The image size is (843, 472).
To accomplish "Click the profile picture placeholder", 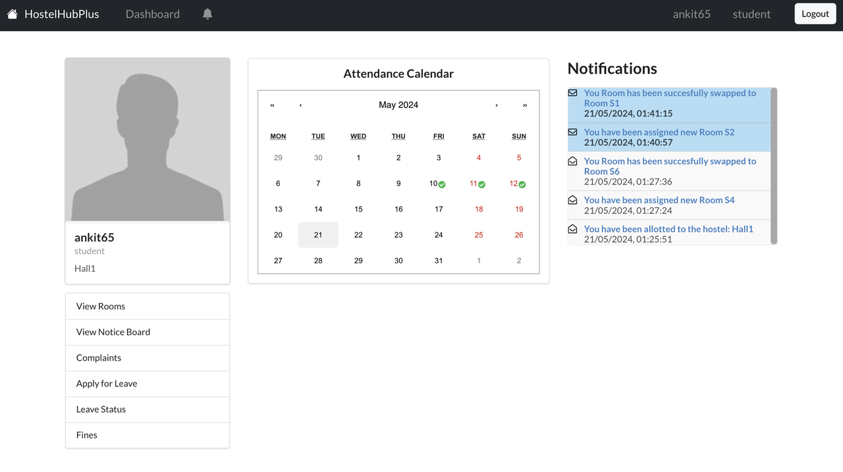I will pyautogui.click(x=147, y=139).
